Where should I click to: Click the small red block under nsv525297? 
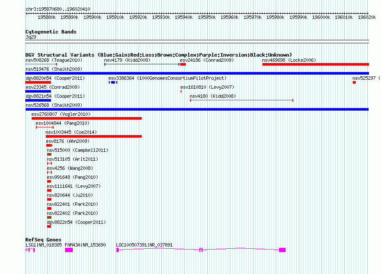pos(354,82)
